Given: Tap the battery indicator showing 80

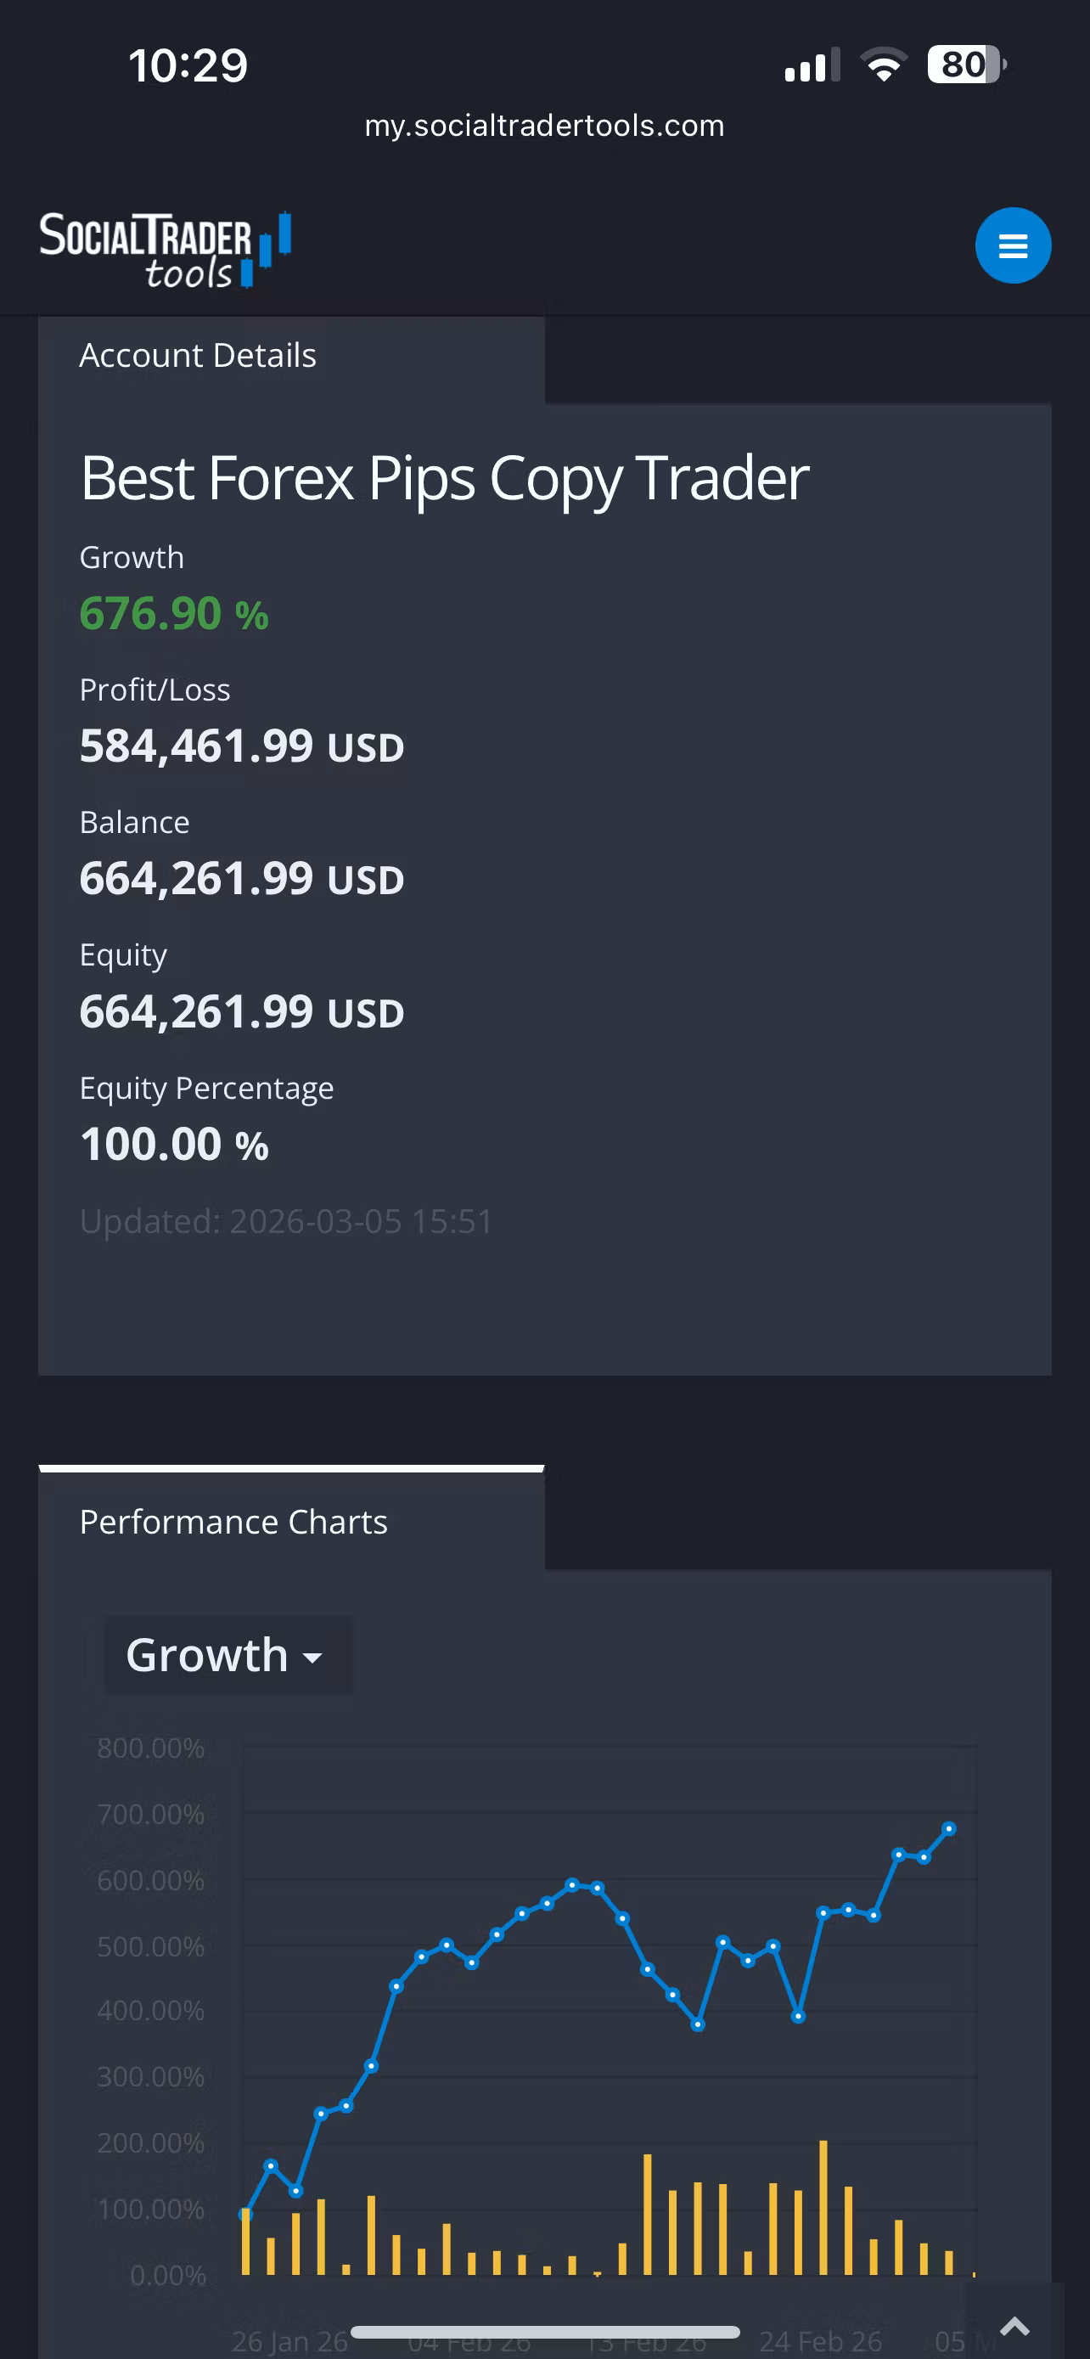Looking at the screenshot, I should pyautogui.click(x=966, y=65).
